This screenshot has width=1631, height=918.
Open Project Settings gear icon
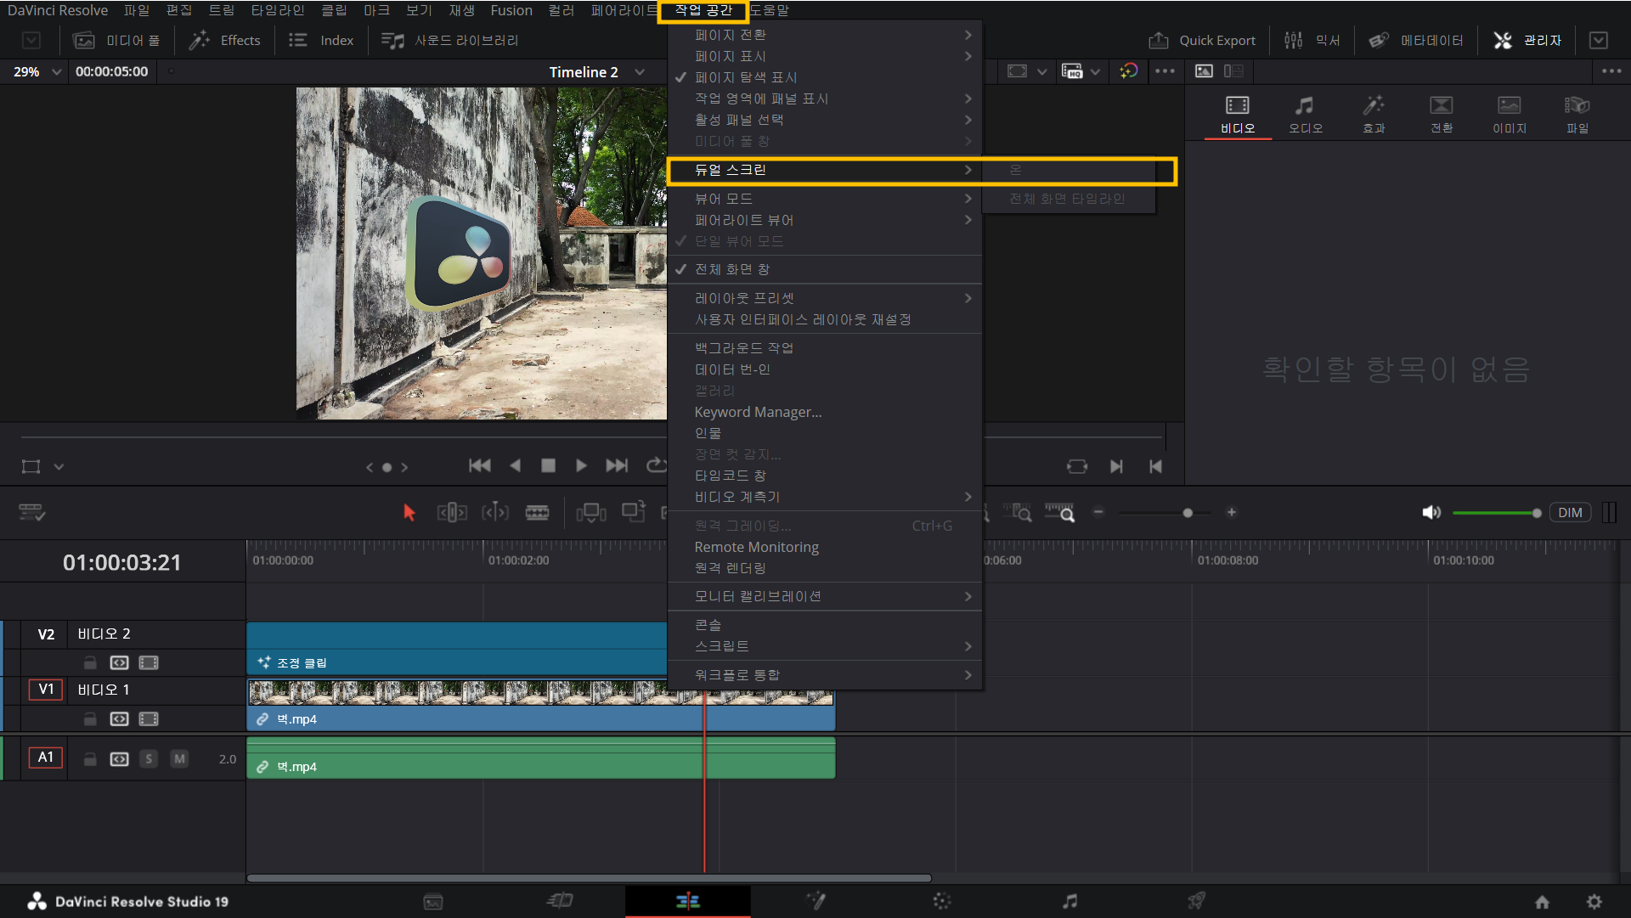[1594, 902]
